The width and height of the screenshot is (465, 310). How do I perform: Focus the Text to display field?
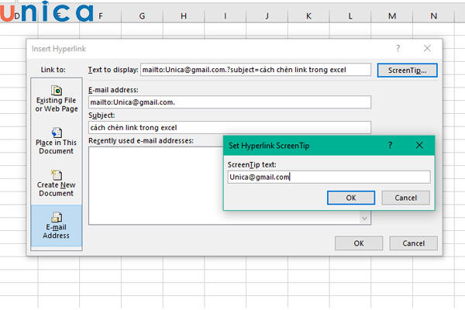coord(256,70)
